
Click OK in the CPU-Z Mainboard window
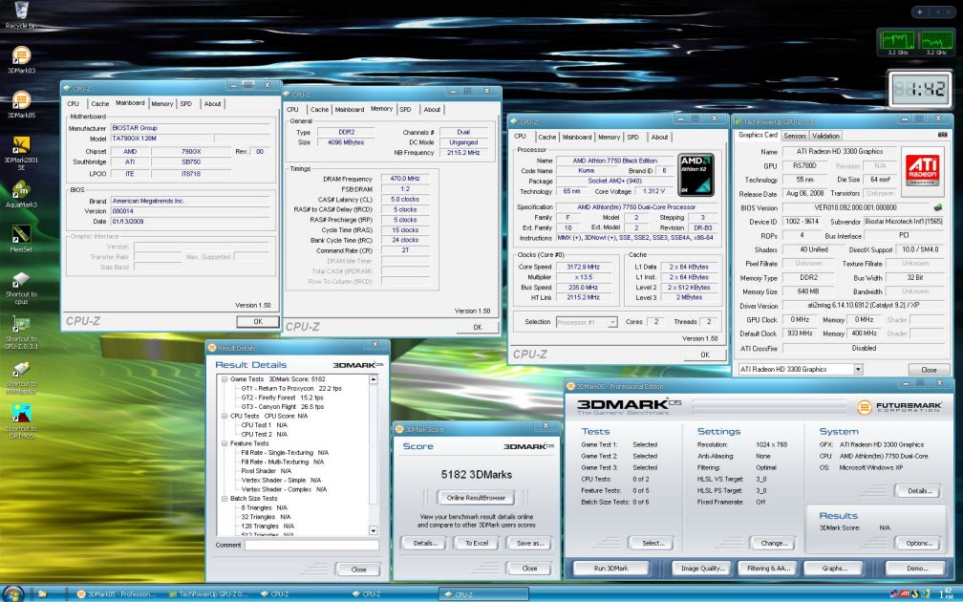[x=258, y=321]
